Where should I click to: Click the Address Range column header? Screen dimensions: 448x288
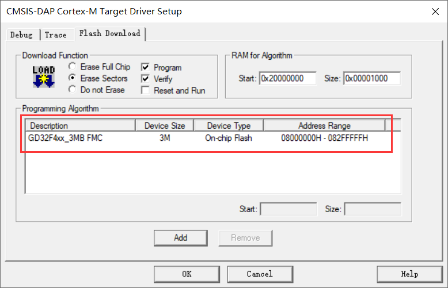[x=324, y=125]
